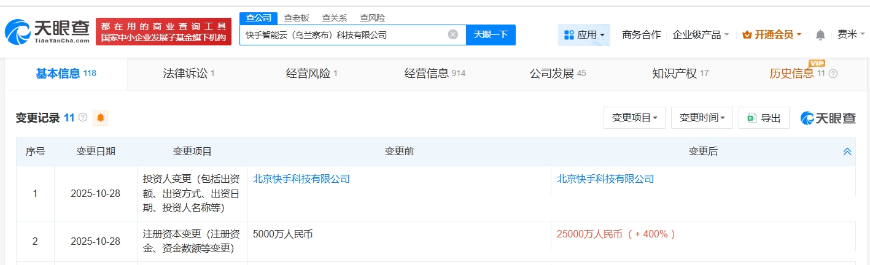This screenshot has height=265, width=870.
Task: Open the 企业级产品 dropdown menu
Action: tap(701, 35)
